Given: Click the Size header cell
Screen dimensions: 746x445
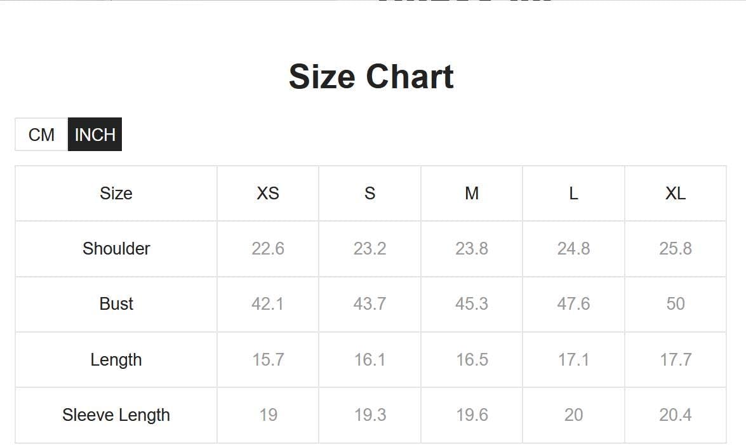Looking at the screenshot, I should [x=116, y=193].
